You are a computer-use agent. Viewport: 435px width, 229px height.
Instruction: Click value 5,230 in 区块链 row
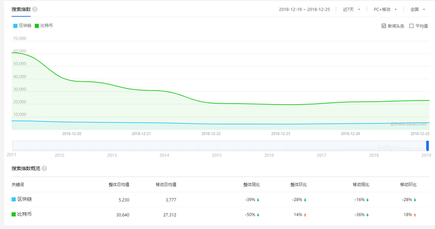pos(124,200)
